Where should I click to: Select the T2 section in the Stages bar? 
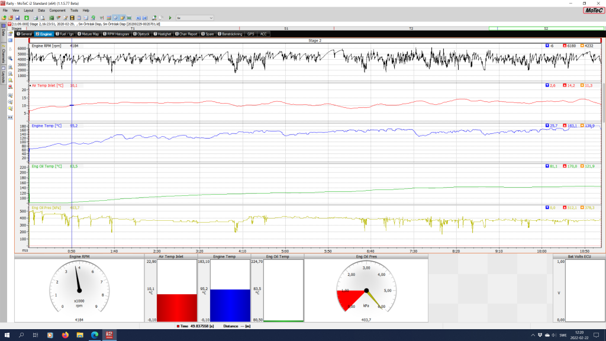click(411, 28)
